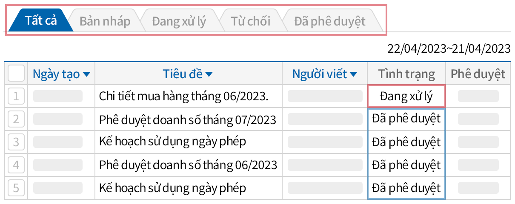Select the Đang xử lý tab

click(179, 21)
